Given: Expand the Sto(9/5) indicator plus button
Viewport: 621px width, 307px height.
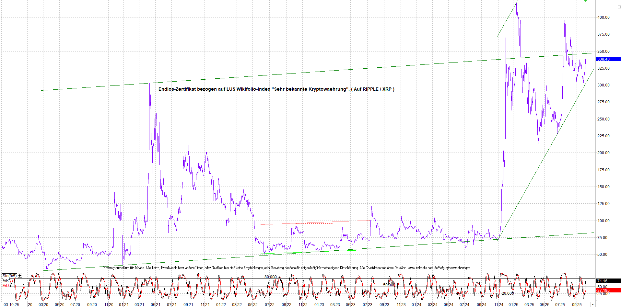Looking at the screenshot, I should click(20, 276).
